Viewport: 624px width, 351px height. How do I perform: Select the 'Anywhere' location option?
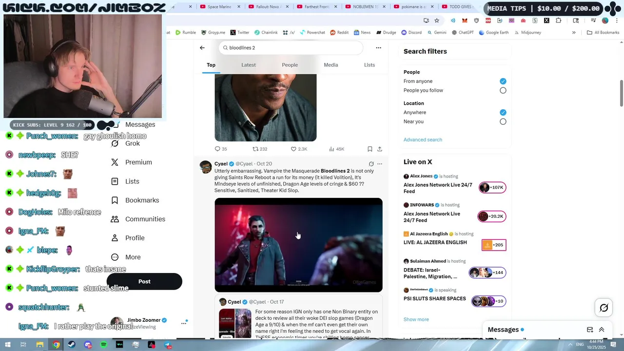pos(503,113)
